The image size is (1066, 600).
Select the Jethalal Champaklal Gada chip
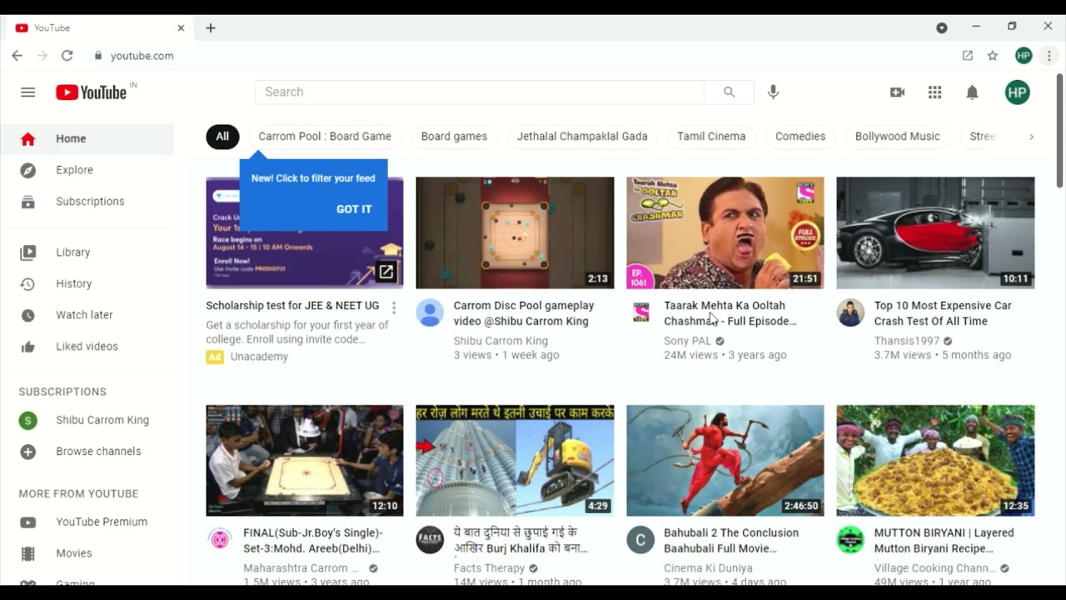582,137
